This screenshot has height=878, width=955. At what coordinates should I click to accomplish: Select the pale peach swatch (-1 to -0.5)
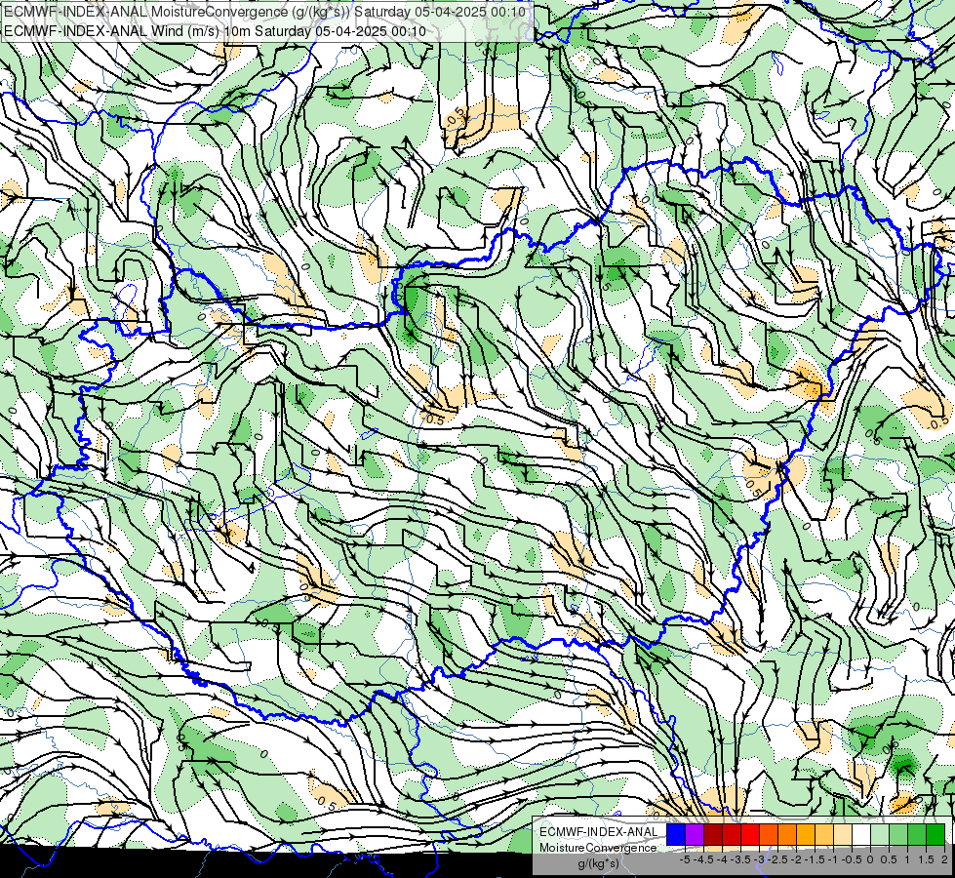tap(842, 834)
